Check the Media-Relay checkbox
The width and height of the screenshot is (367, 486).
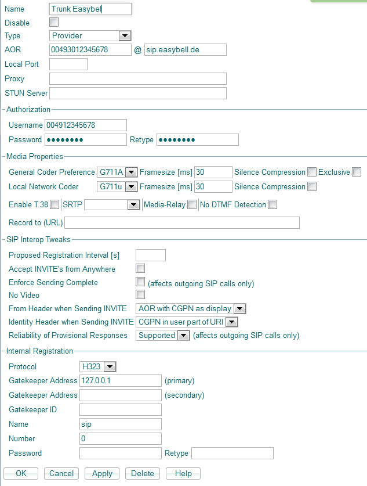tap(192, 204)
